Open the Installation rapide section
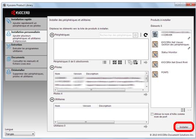Viewport: 196px width, 139px height. pyautogui.click(x=26, y=23)
